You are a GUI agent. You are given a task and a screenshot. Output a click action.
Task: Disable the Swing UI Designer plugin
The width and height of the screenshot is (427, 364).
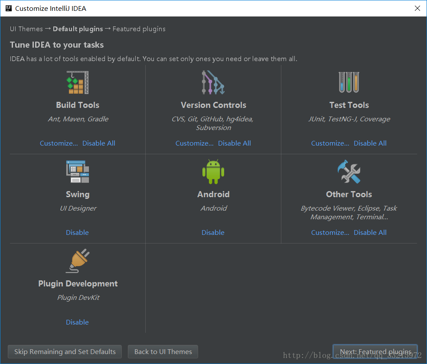77,233
